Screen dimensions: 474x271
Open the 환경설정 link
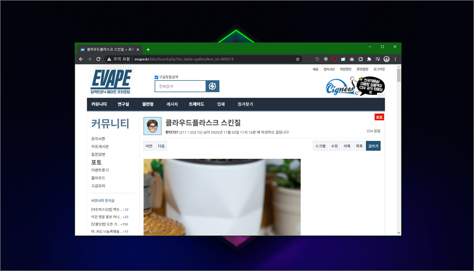coord(362,69)
